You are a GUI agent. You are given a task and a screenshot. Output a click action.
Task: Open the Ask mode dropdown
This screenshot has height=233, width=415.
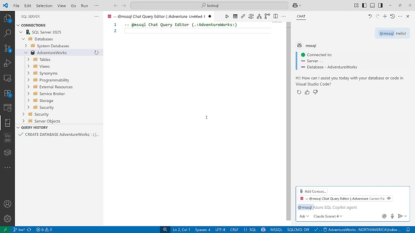(304, 216)
